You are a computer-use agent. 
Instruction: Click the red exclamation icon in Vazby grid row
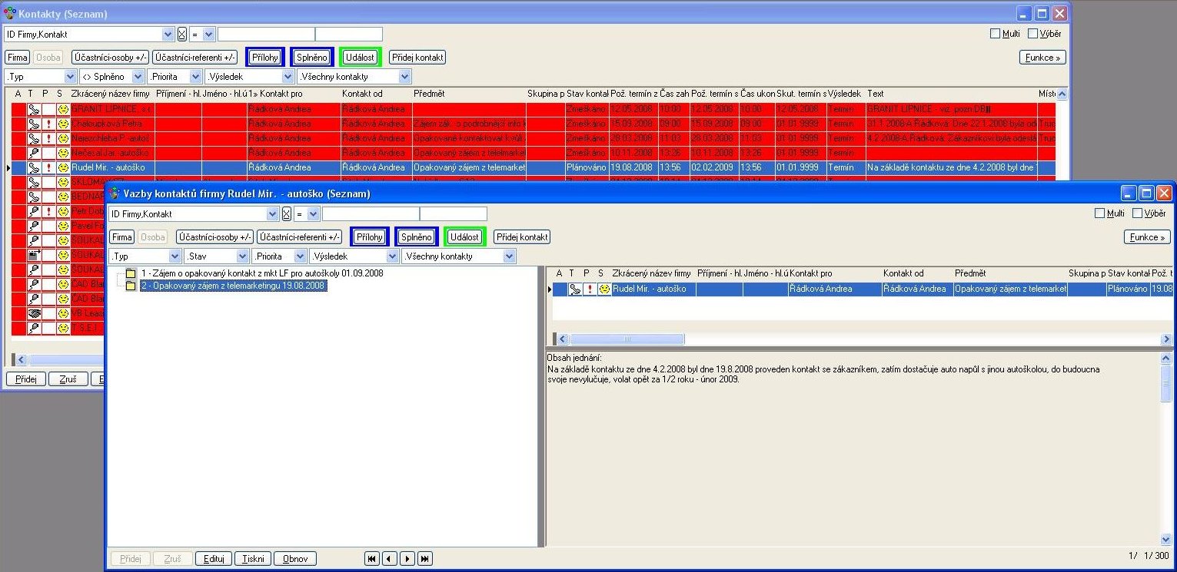click(590, 289)
